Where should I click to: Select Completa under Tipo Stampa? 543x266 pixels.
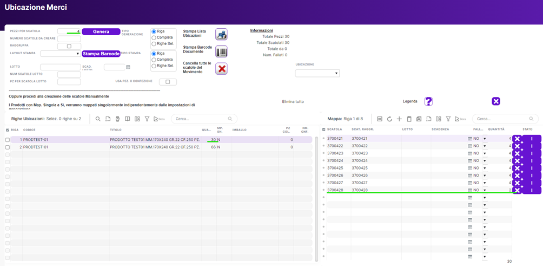(x=154, y=60)
